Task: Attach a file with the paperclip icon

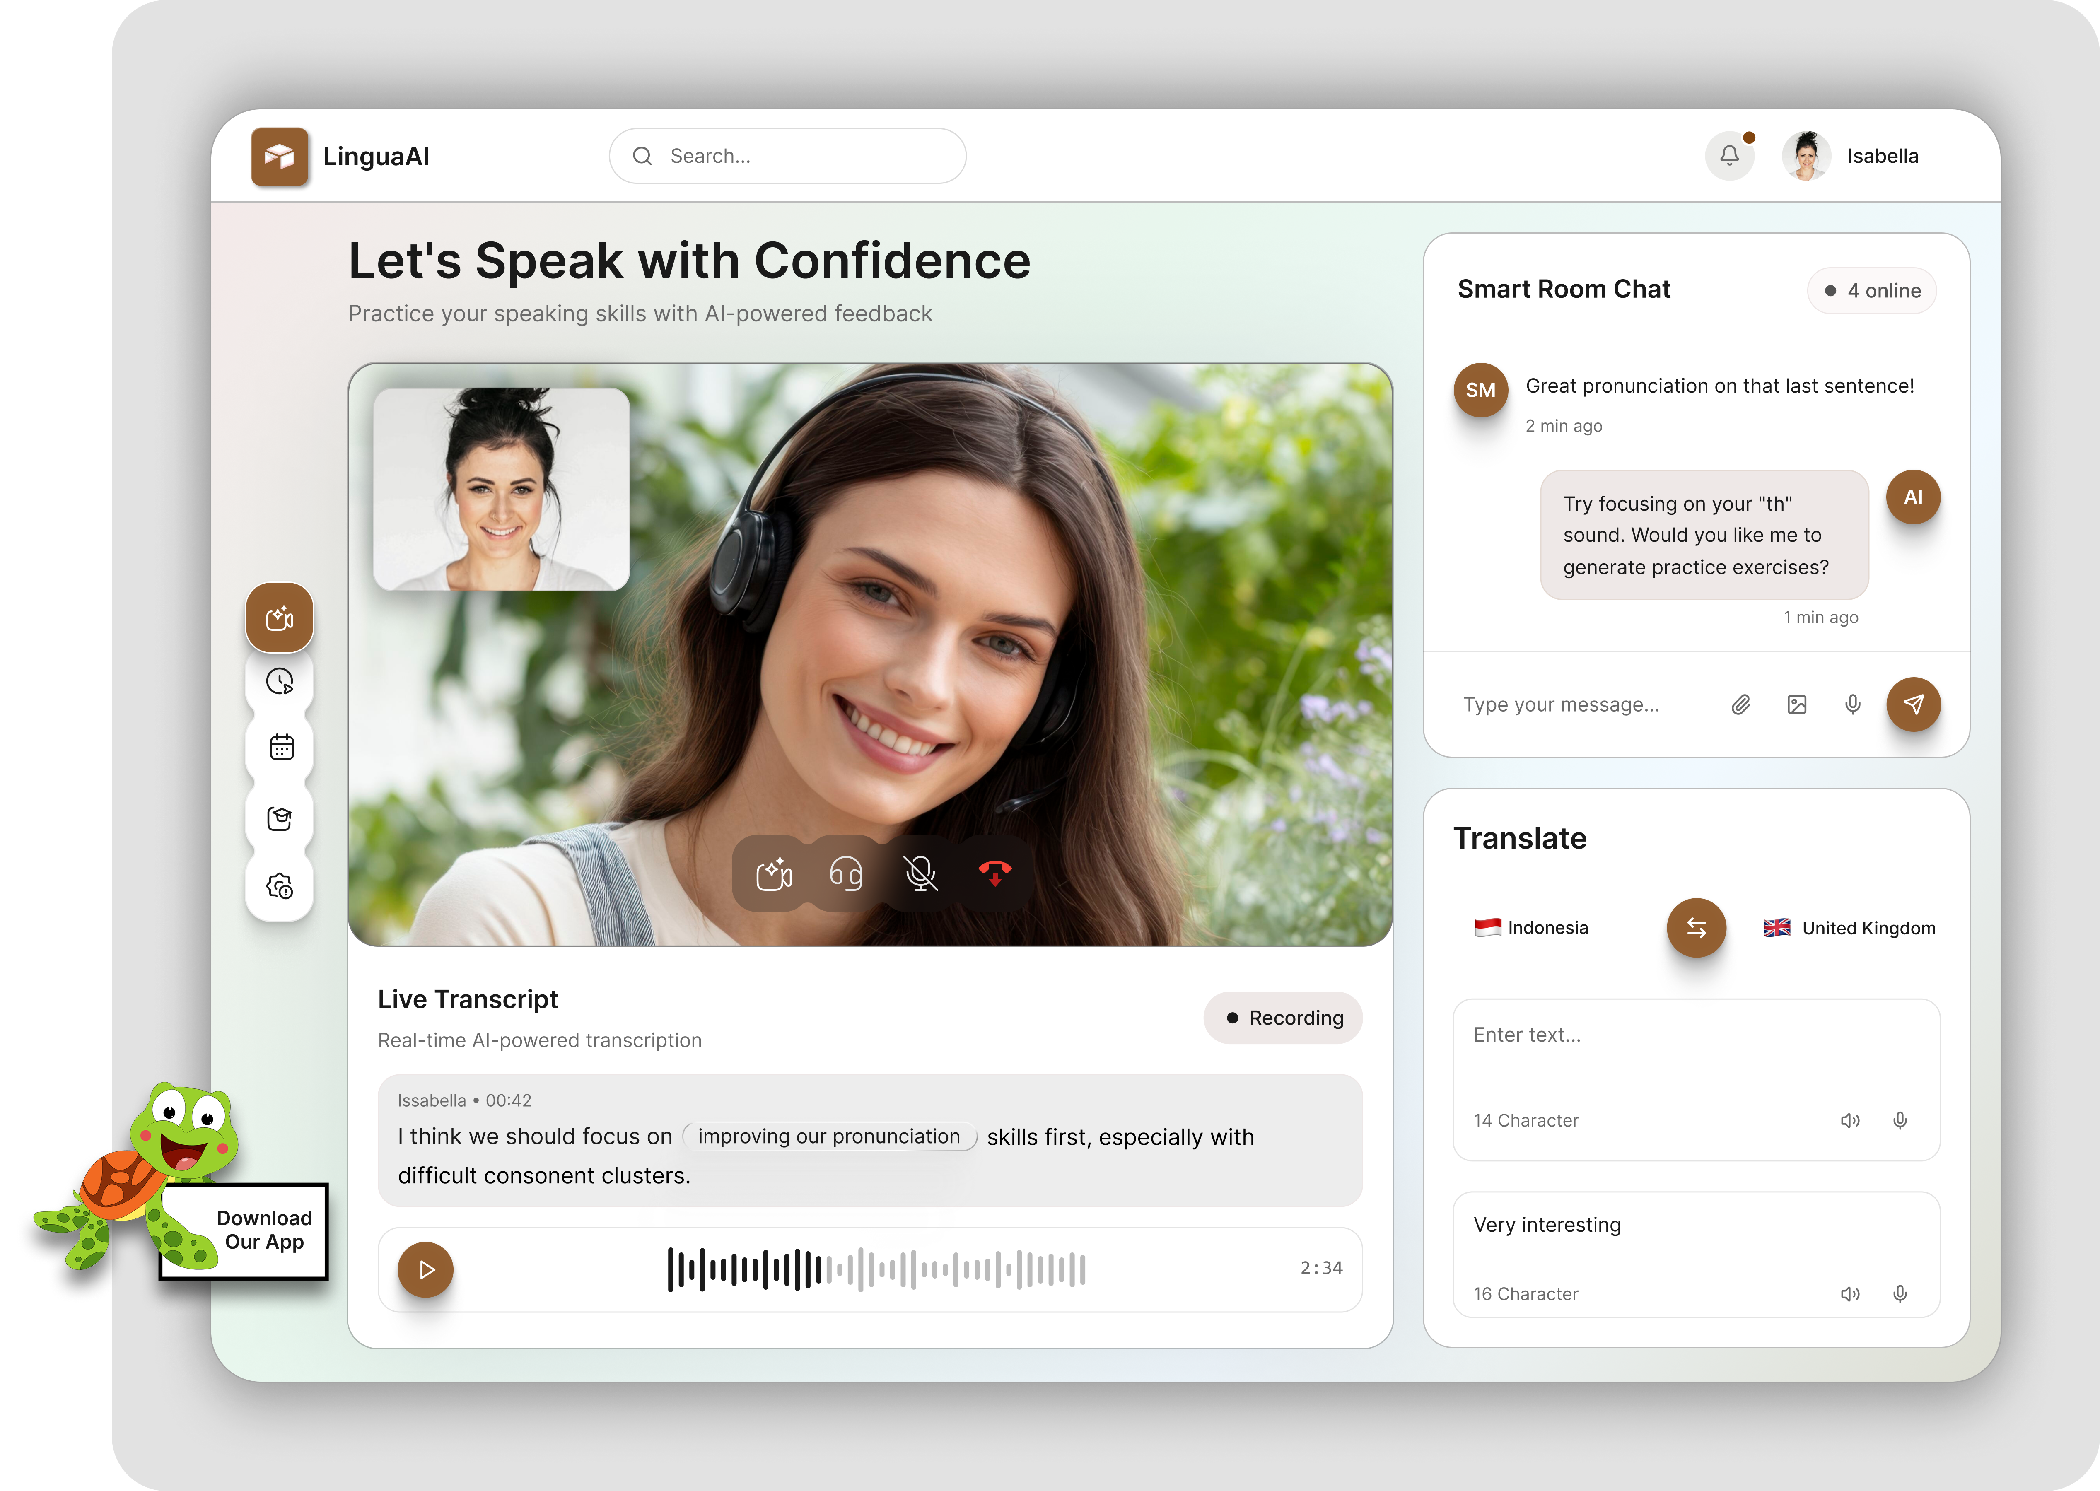Action: 1741,704
